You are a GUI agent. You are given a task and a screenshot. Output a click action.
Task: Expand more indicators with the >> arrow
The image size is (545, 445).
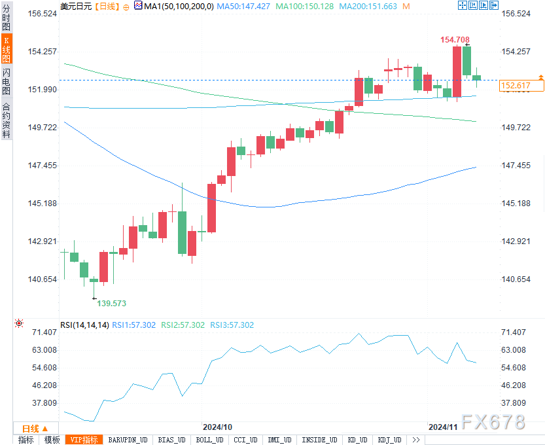click(415, 440)
